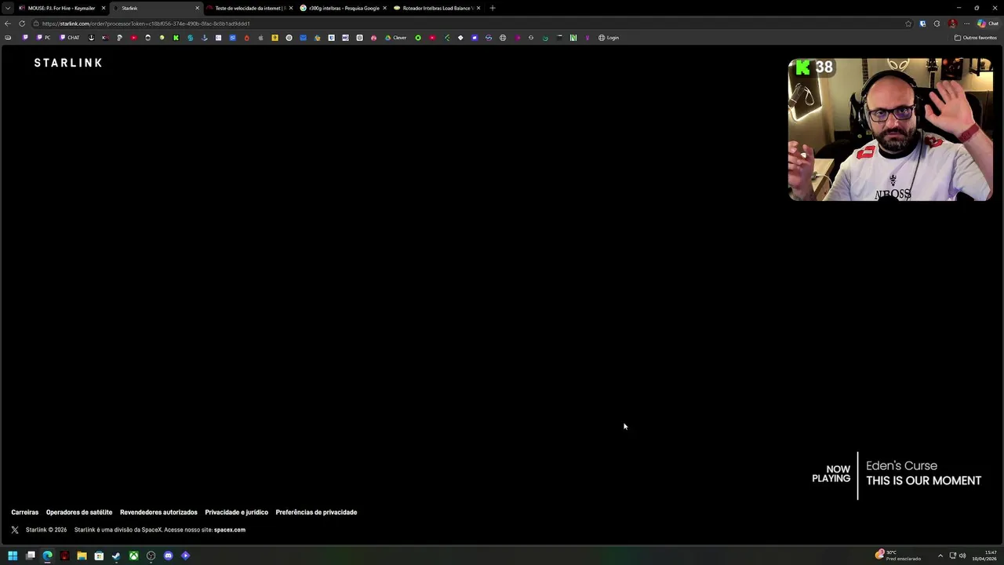Open Steam from the taskbar
1004x565 pixels.
tap(116, 556)
